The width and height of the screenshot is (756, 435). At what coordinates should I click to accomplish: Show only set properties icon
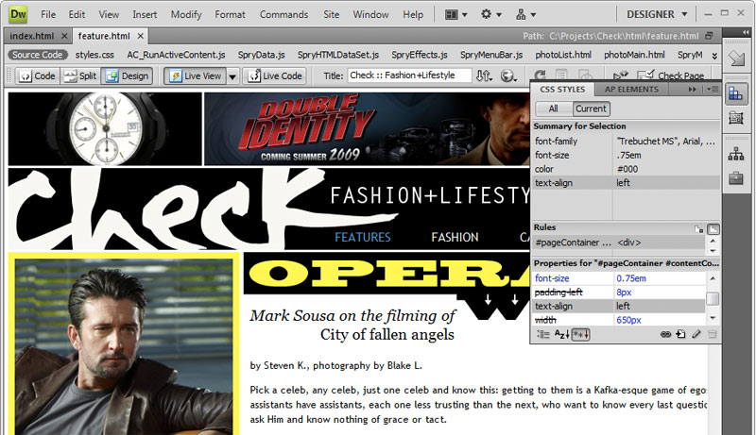point(582,334)
